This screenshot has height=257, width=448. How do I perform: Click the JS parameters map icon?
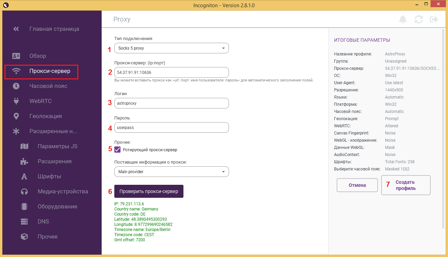(24, 146)
